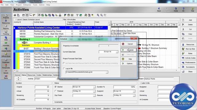Open Steps from right command bar
This screenshot has height=110, width=197.
click(x=188, y=71)
